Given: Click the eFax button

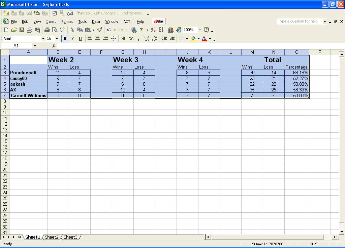Looking at the screenshot, I should pyautogui.click(x=159, y=21).
